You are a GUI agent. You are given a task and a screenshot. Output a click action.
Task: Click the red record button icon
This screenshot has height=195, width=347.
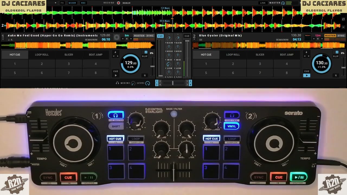118,3
